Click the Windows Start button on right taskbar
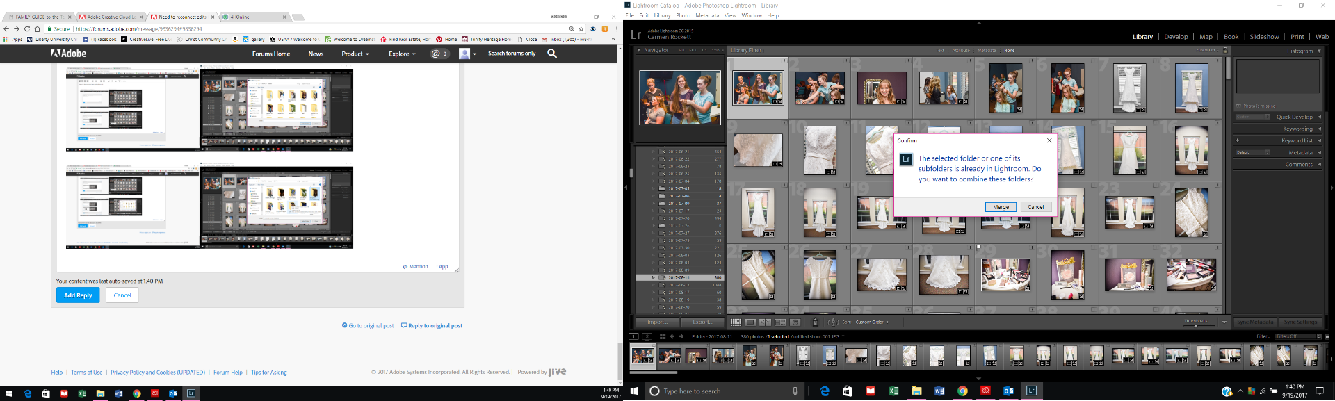1335x401 pixels. point(634,391)
